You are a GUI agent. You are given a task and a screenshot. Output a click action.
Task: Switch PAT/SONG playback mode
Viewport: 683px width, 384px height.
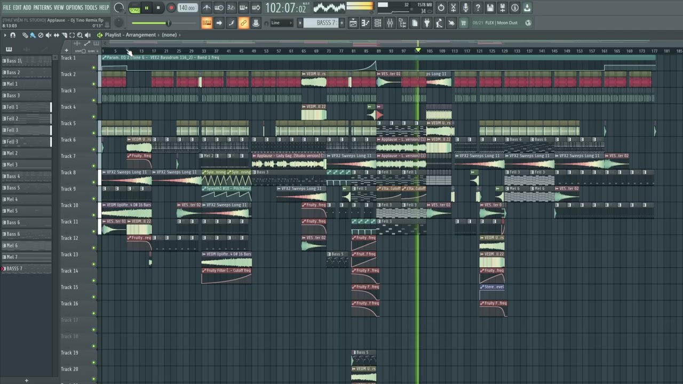click(x=134, y=8)
